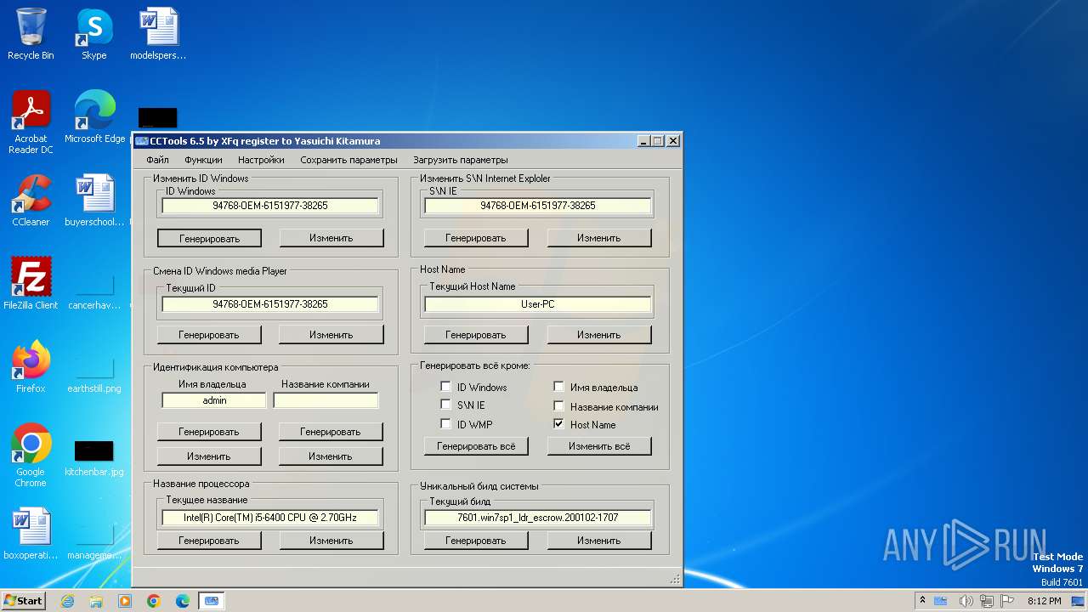This screenshot has width=1088, height=612.
Task: Open earthstill.png desktop file
Action: (x=94, y=376)
